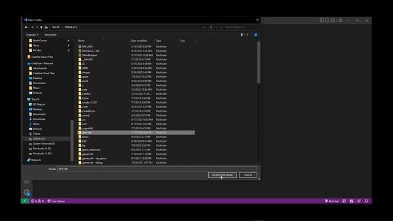Click the New folder button

click(x=50, y=35)
